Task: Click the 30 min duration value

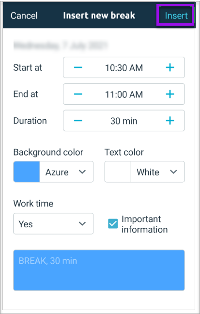Action: point(124,121)
